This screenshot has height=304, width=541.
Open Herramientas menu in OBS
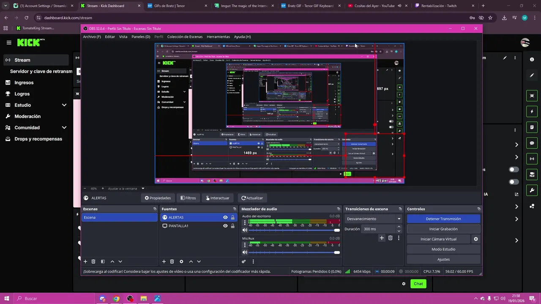pos(218,37)
